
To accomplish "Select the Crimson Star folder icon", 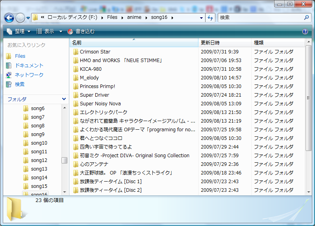I will click(x=76, y=52).
